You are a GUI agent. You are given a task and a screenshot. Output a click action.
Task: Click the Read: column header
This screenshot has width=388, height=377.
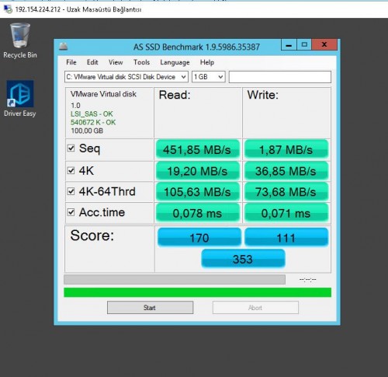[175, 95]
